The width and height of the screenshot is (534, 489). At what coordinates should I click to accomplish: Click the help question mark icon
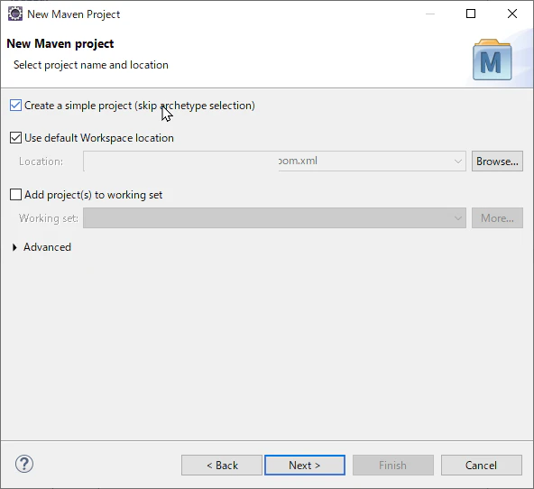pyautogui.click(x=24, y=464)
